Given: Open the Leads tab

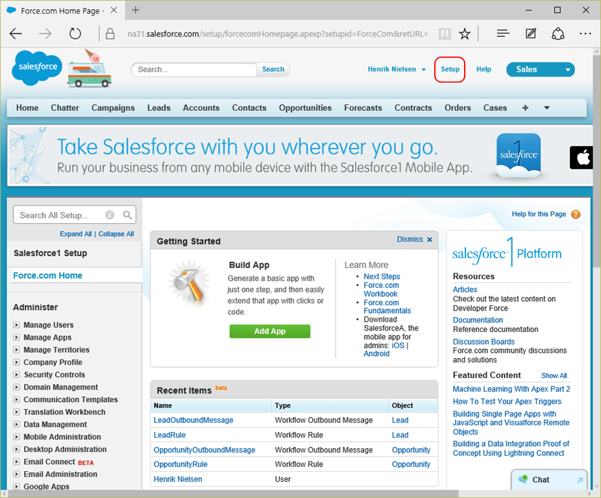Looking at the screenshot, I should point(158,108).
